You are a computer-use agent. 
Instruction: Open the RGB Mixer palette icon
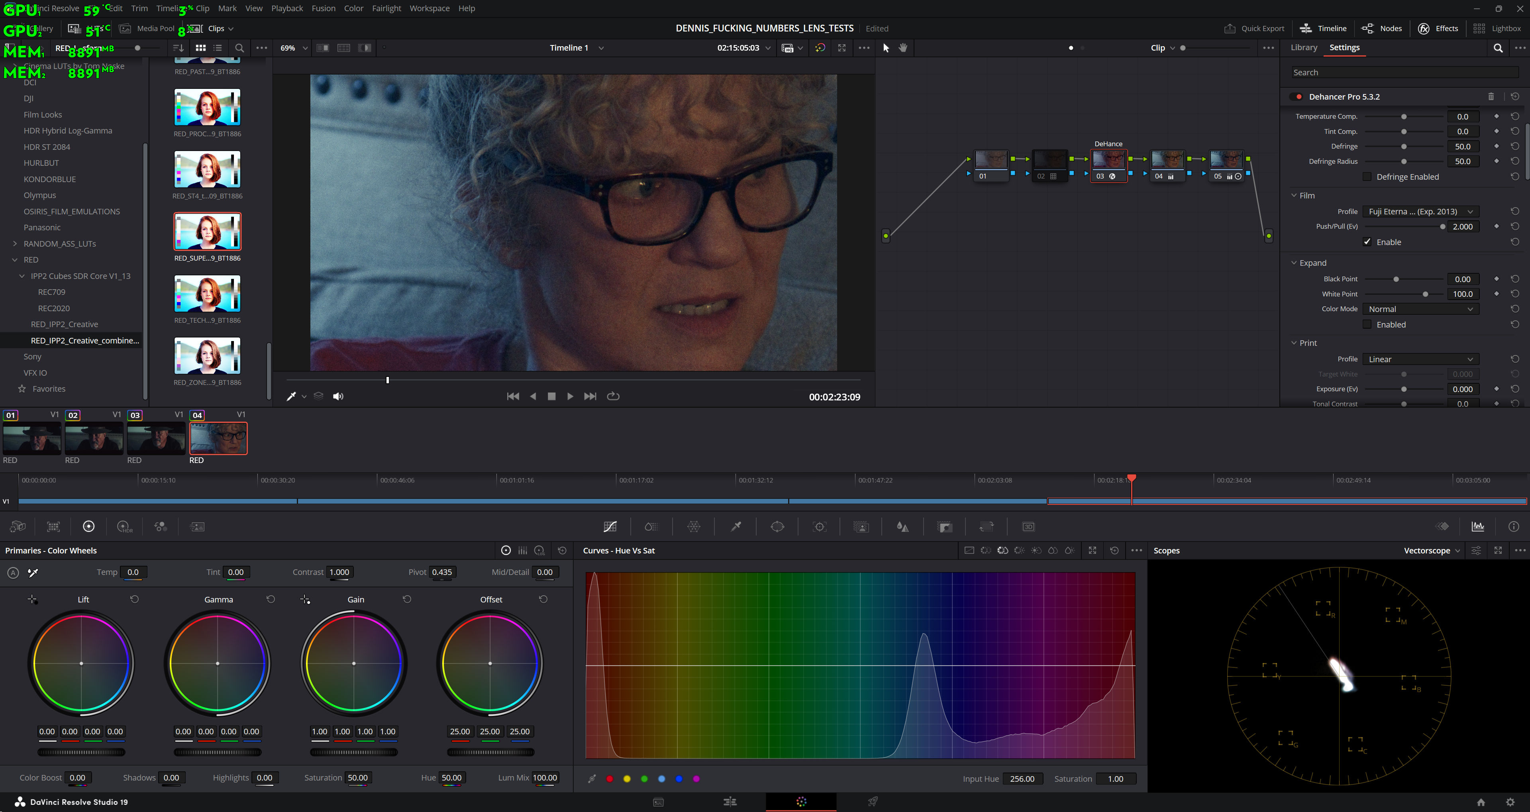click(160, 527)
